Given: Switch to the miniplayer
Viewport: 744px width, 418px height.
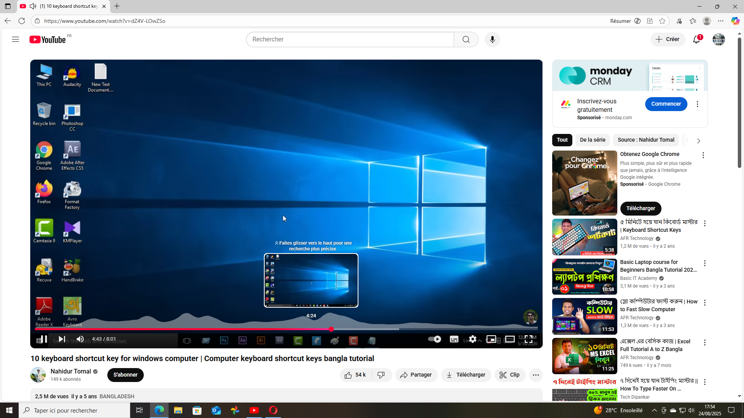Looking at the screenshot, I should 491,339.
